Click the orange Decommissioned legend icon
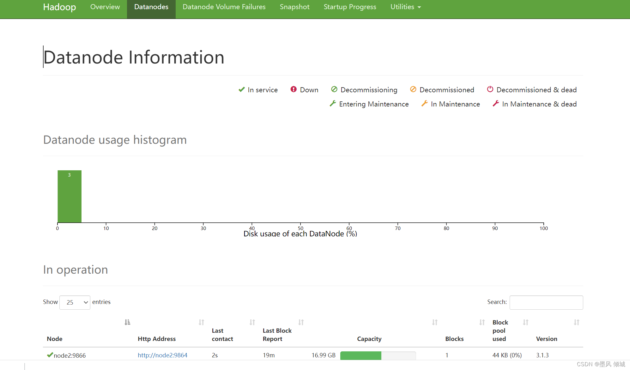The height and width of the screenshot is (370, 630). pyautogui.click(x=413, y=89)
